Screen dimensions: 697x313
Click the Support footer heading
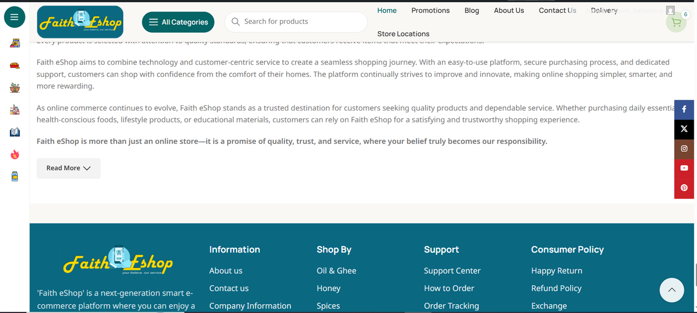point(441,249)
